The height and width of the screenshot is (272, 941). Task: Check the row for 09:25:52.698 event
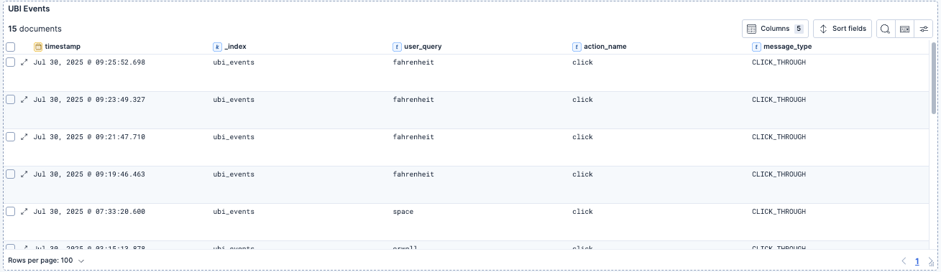[11, 62]
